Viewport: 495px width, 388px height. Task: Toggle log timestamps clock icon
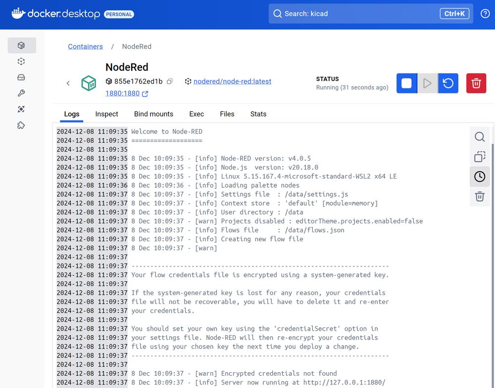[x=480, y=176]
